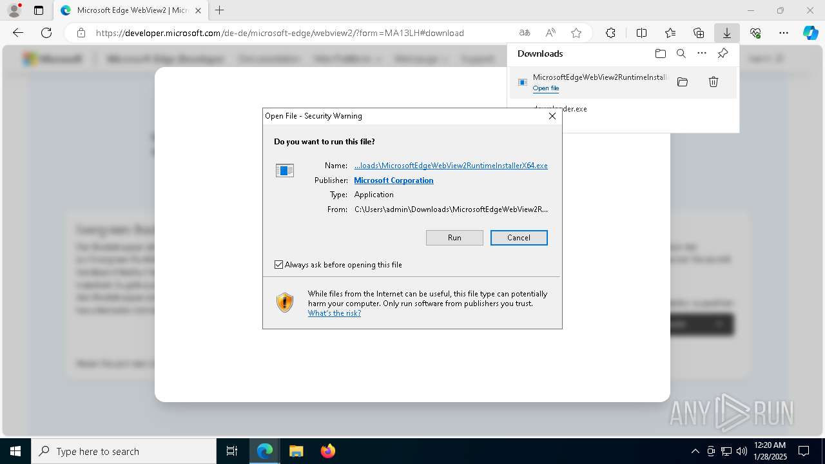Viewport: 825px width, 464px height.
Task: Click the Read aloud icon
Action: point(550,33)
